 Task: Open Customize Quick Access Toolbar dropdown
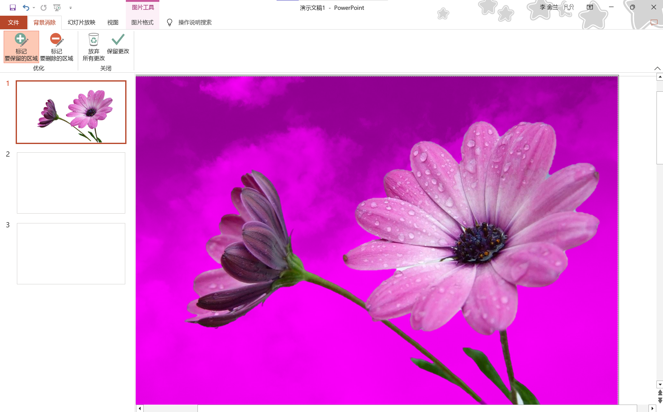click(70, 8)
